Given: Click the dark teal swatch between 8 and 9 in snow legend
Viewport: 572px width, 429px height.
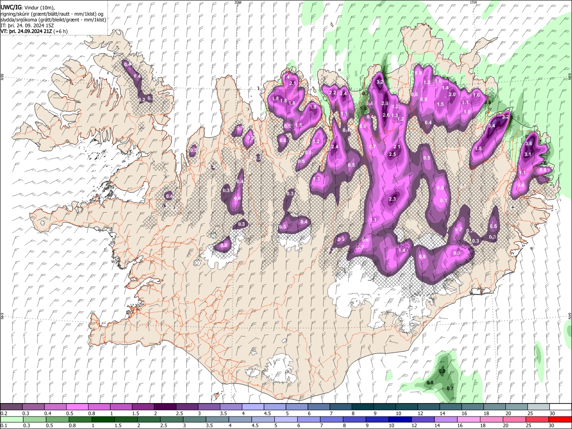Looking at the screenshot, I should point(362,407).
